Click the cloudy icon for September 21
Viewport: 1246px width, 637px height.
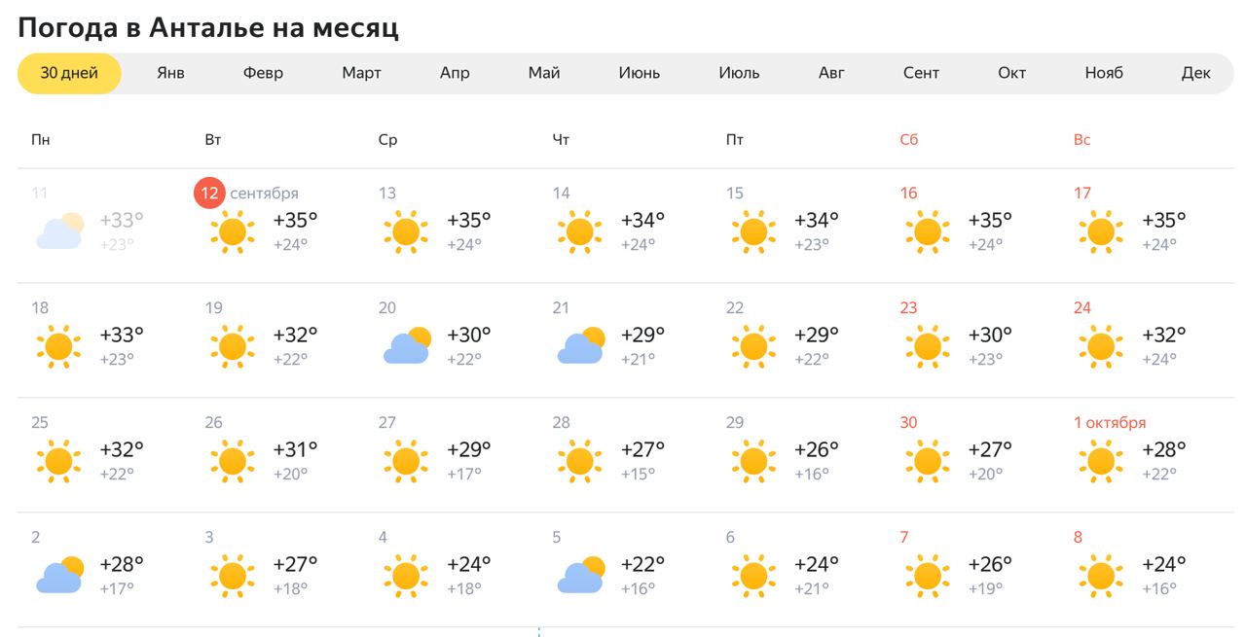pos(581,346)
